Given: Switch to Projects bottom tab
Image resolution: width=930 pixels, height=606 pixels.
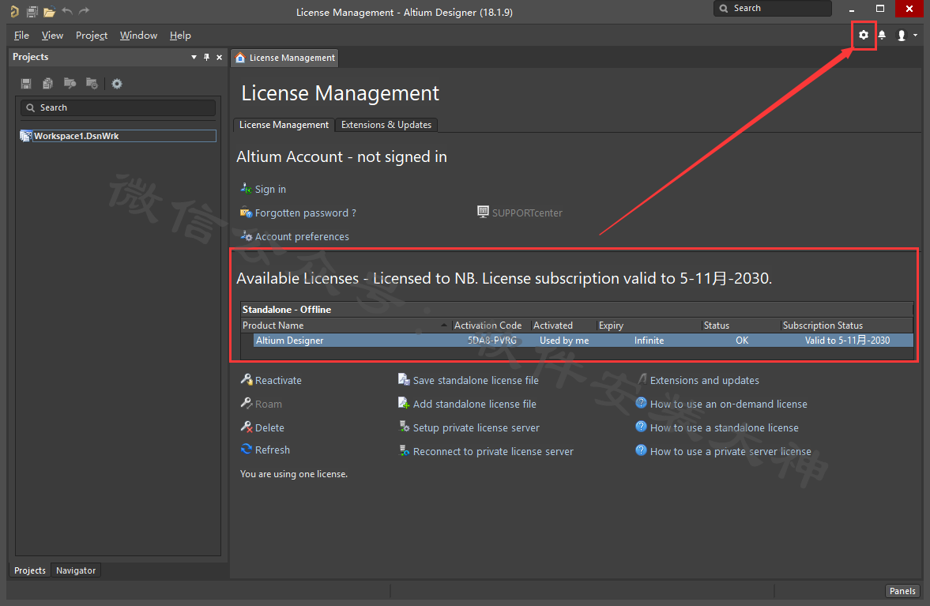Looking at the screenshot, I should pyautogui.click(x=30, y=570).
